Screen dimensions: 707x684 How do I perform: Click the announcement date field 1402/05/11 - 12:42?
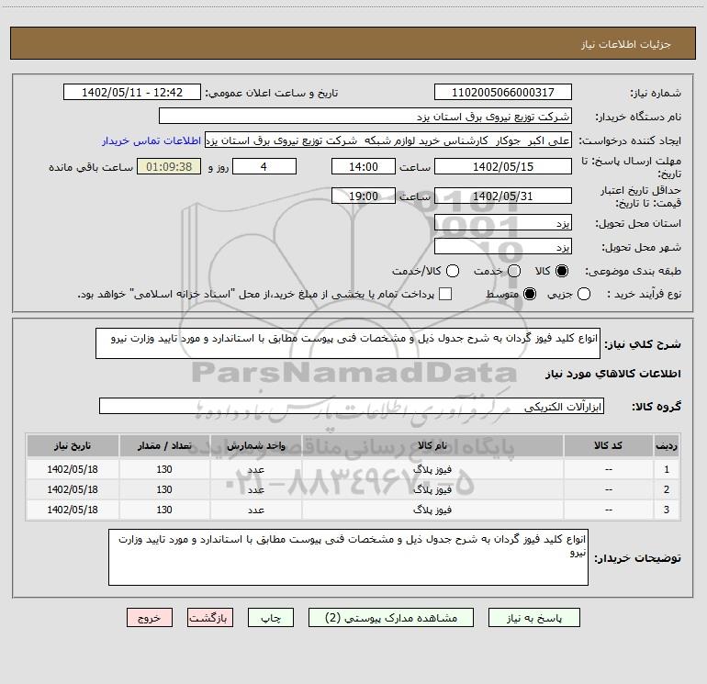[x=132, y=92]
